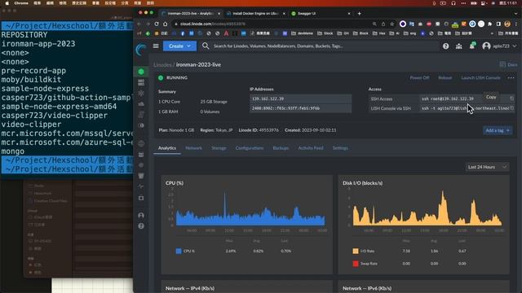522x293 pixels.
Task: Open the Volumes icon in the sidebar
Action: click(x=141, y=82)
